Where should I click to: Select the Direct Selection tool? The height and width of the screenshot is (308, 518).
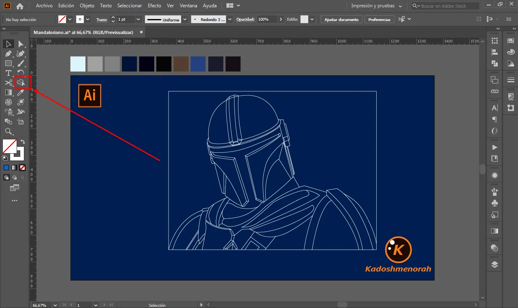pyautogui.click(x=21, y=44)
